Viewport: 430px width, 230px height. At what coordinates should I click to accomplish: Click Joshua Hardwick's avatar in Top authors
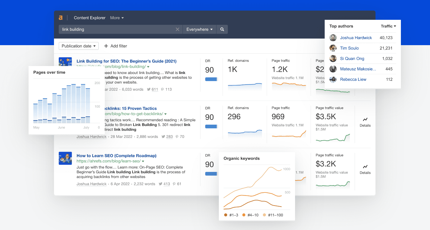click(333, 38)
